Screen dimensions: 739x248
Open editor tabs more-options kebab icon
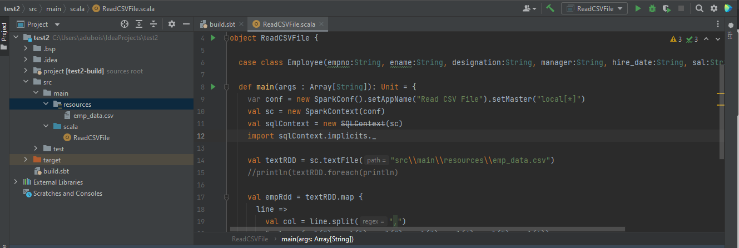click(x=718, y=24)
